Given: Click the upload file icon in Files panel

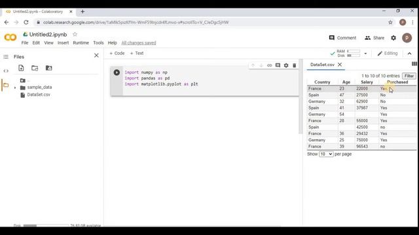Looking at the screenshot, I should [x=21, y=68].
